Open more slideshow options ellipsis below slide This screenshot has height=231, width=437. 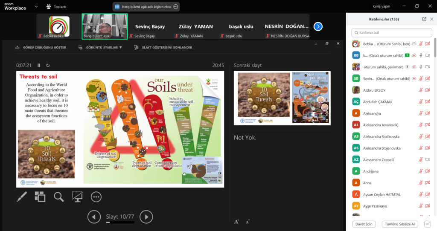[96, 196]
